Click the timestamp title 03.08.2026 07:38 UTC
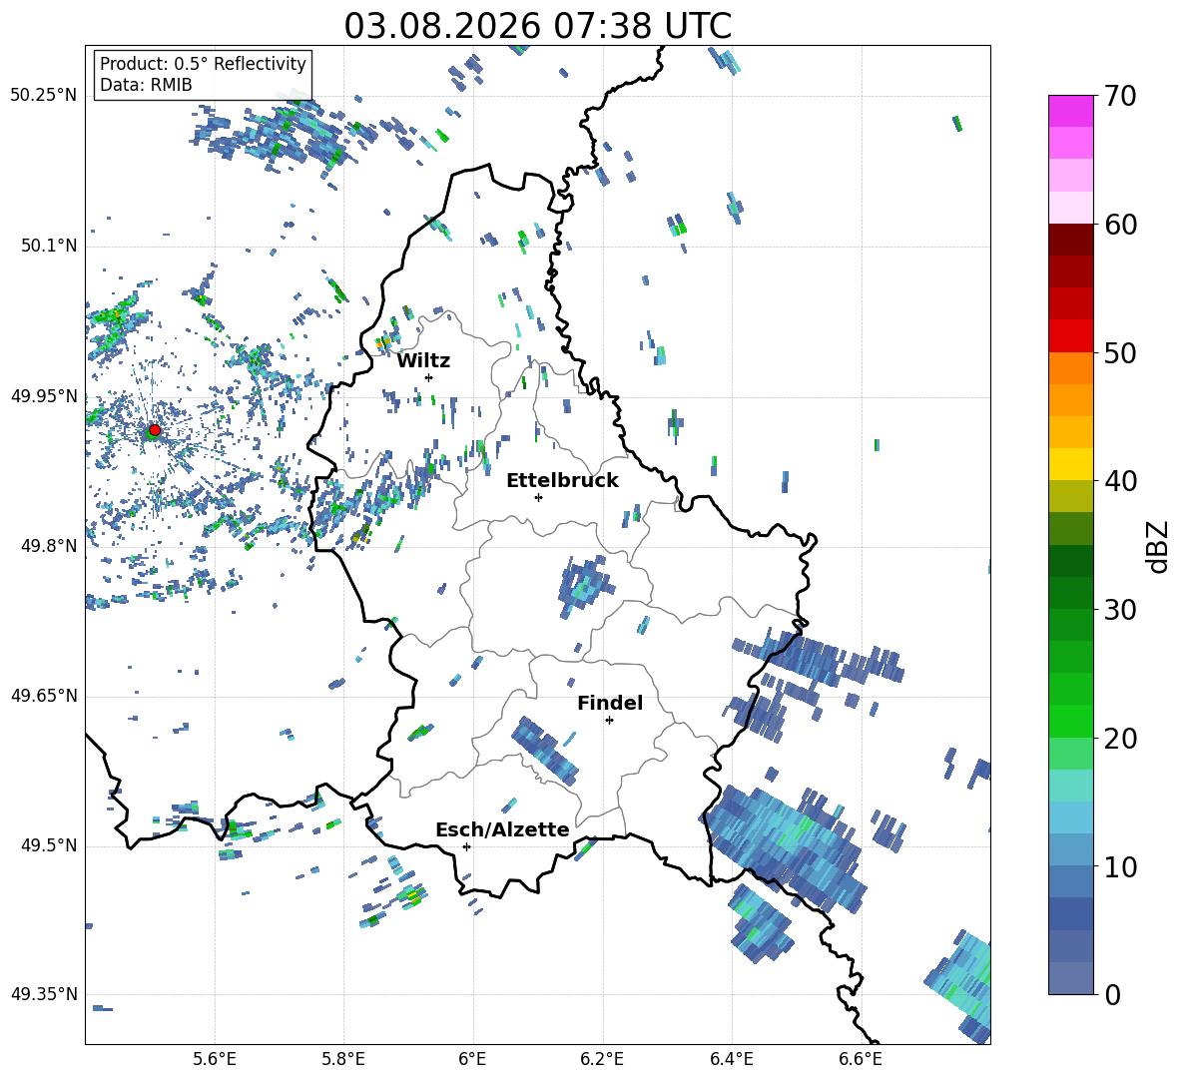 tap(537, 26)
